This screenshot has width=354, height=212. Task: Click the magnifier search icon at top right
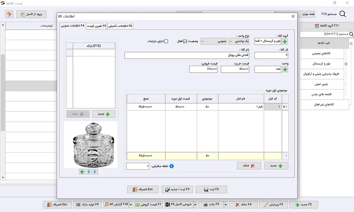(x=343, y=14)
